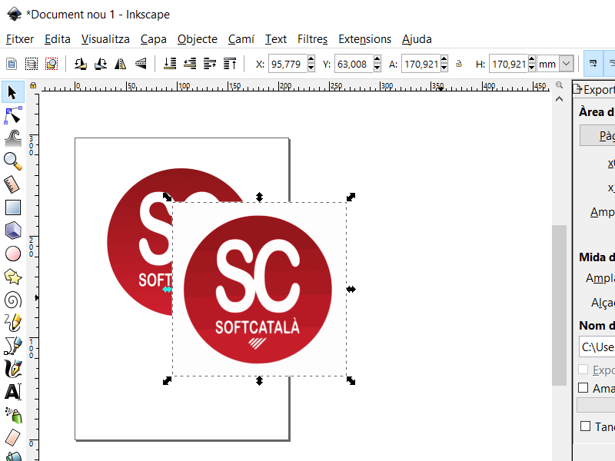This screenshot has width=615, height=461.
Task: Click the width A field
Action: pos(421,64)
